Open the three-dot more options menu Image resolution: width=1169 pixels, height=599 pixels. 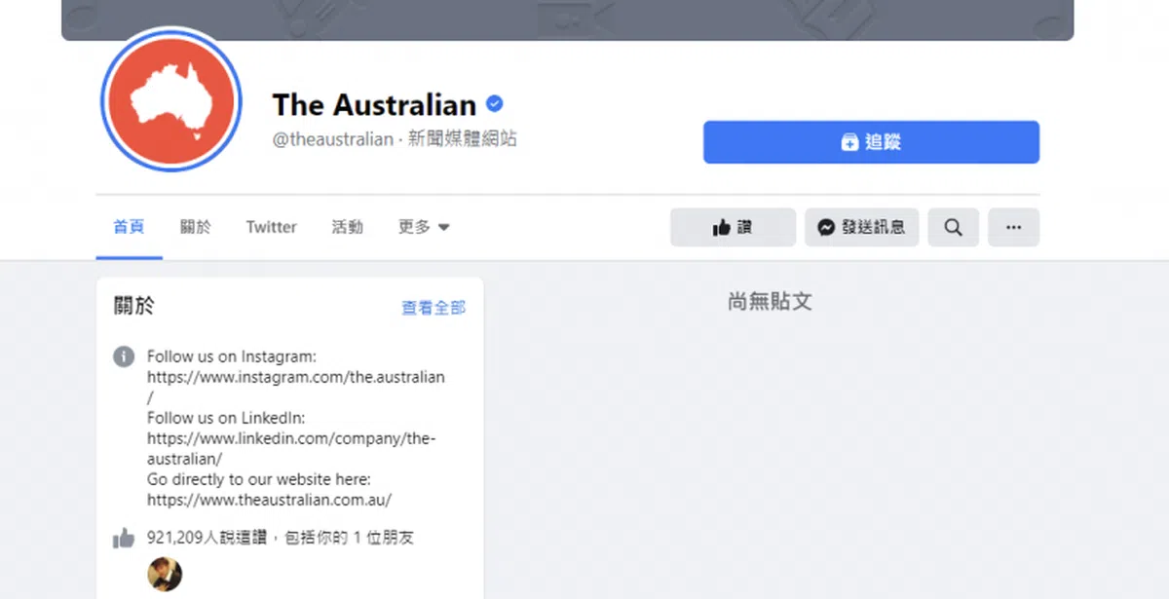[1013, 227]
